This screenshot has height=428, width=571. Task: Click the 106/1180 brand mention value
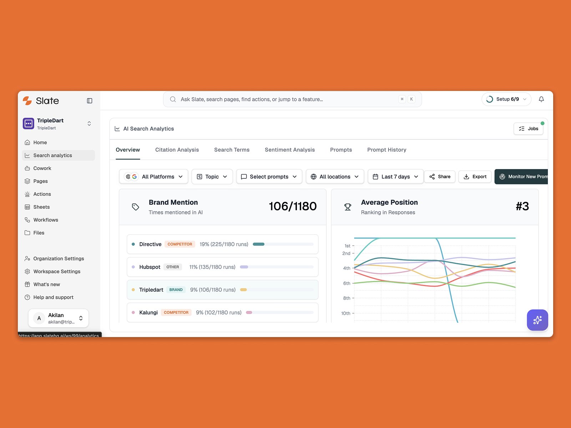(293, 206)
